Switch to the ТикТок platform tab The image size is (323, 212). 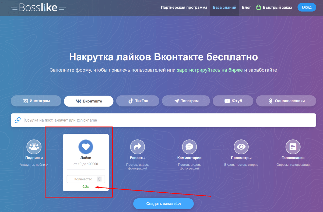(x=138, y=101)
